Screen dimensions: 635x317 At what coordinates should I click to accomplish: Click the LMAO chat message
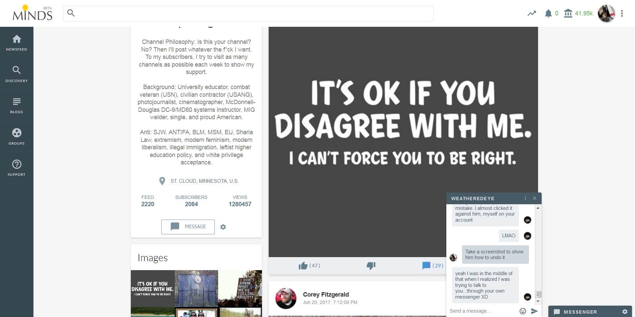point(509,236)
